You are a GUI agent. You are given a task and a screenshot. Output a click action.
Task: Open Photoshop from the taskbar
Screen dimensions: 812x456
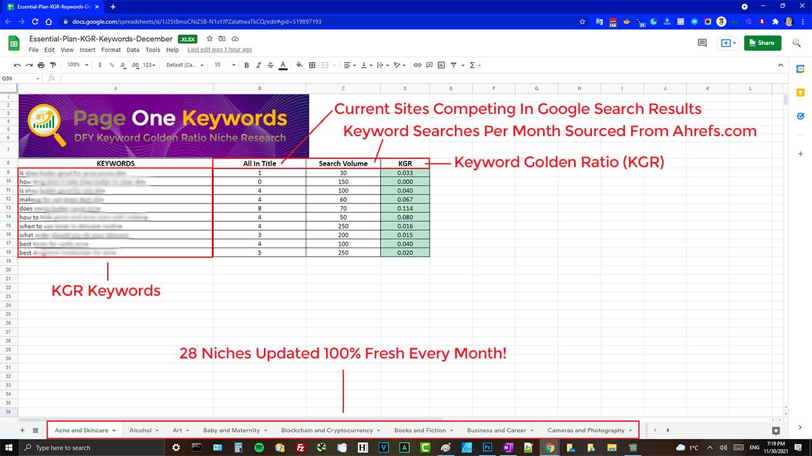pyautogui.click(x=487, y=447)
